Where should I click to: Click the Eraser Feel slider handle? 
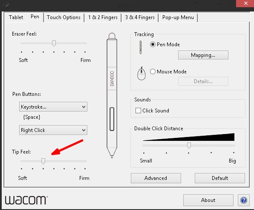tap(54, 43)
